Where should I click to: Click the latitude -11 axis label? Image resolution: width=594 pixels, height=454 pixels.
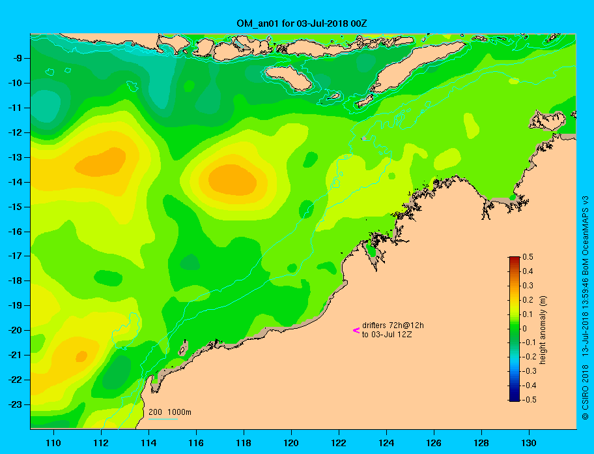[14, 108]
